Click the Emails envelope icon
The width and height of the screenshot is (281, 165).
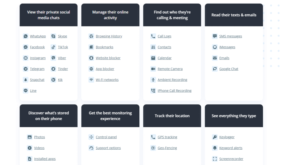pos(215,58)
